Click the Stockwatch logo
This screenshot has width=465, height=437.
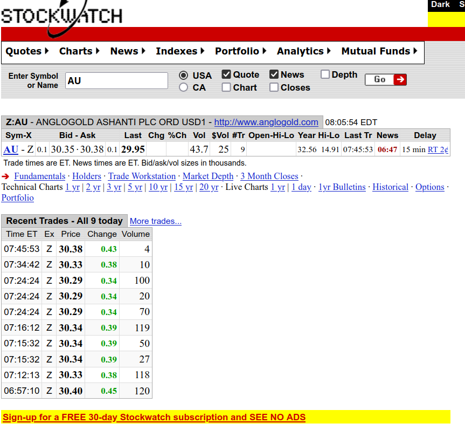[61, 16]
